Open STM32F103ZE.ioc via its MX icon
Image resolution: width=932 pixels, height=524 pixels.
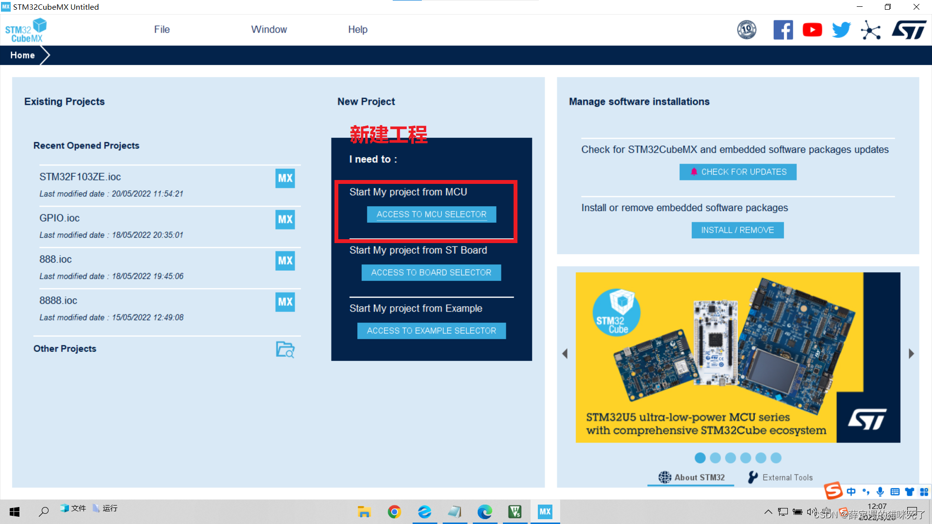pyautogui.click(x=285, y=178)
